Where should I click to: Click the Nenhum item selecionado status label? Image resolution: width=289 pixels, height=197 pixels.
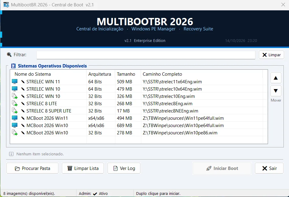(40, 154)
